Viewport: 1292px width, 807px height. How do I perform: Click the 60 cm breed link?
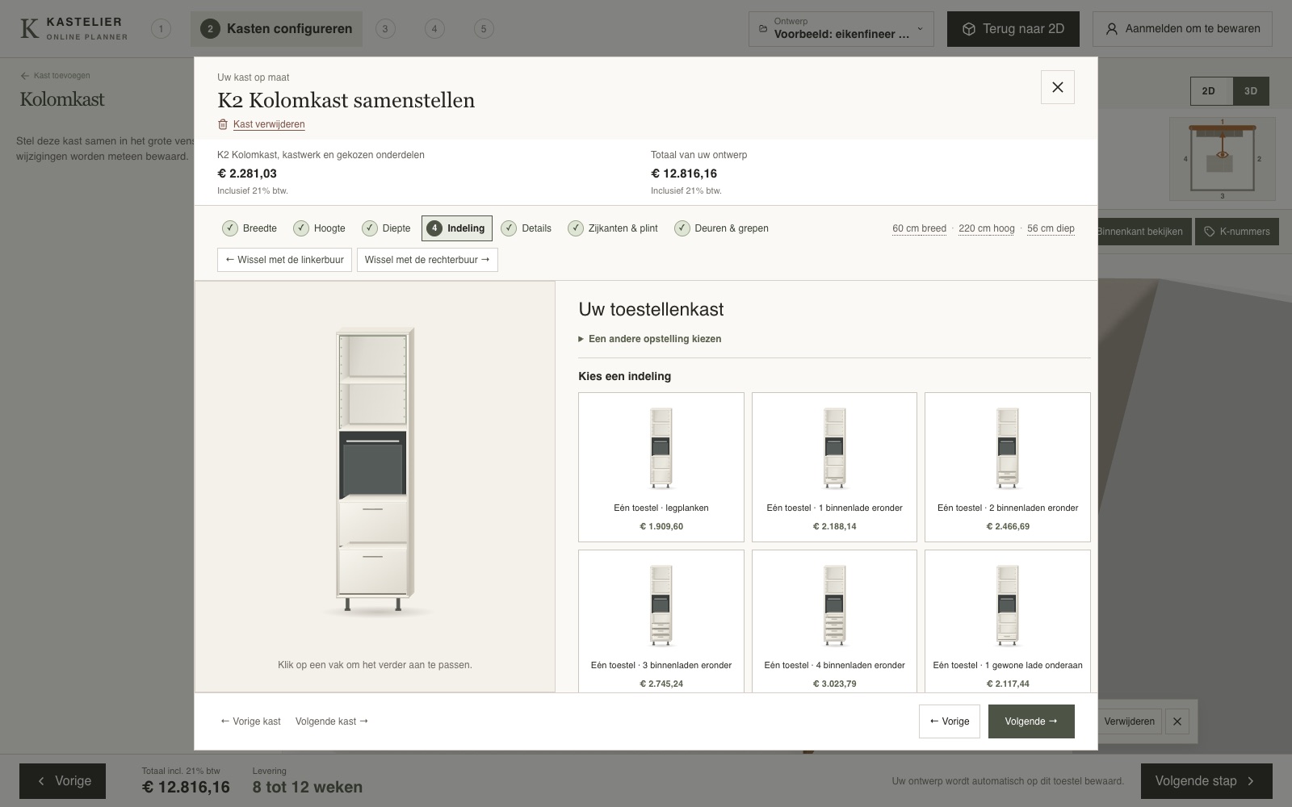coord(919,228)
